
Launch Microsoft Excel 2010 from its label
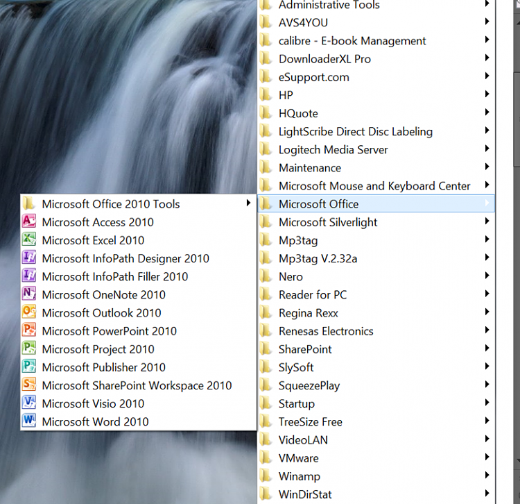pos(93,240)
